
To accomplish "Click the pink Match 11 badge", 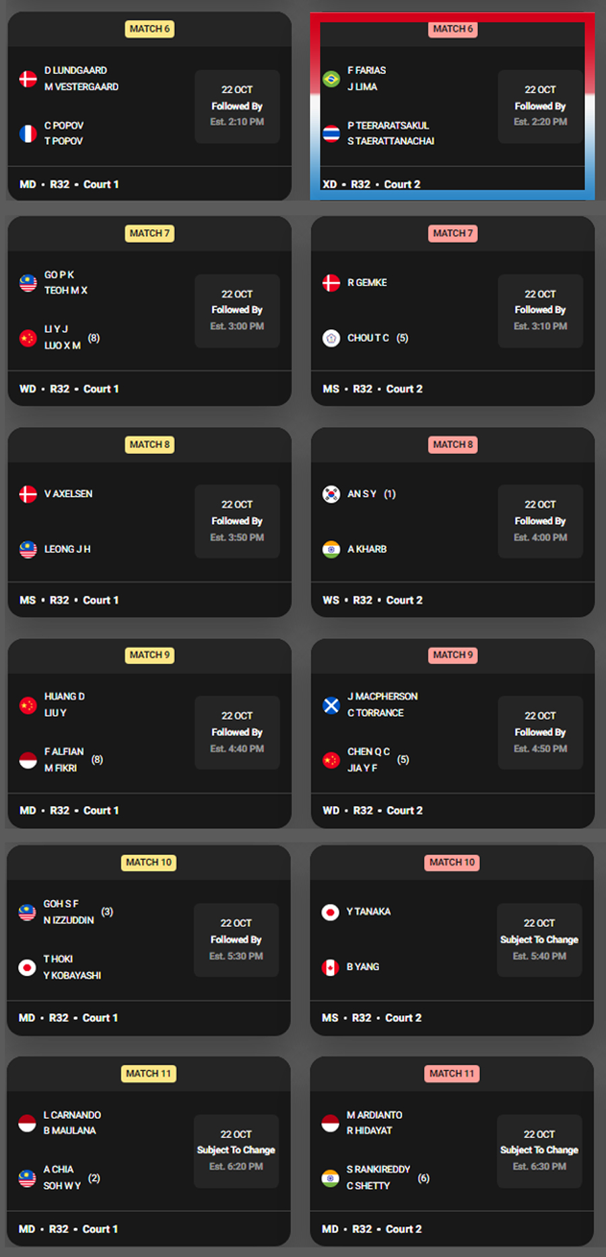I will (x=452, y=1073).
